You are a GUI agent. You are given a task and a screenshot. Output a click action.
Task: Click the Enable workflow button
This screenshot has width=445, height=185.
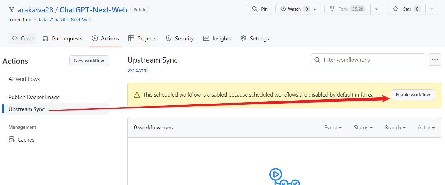click(x=413, y=95)
